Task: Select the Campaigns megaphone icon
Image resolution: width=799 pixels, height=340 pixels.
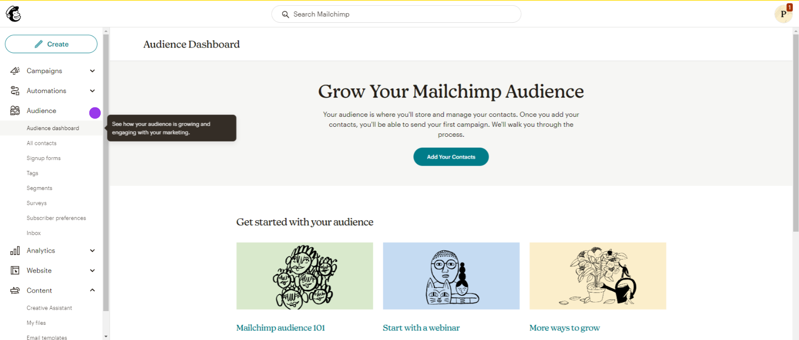Action: pyautogui.click(x=15, y=70)
